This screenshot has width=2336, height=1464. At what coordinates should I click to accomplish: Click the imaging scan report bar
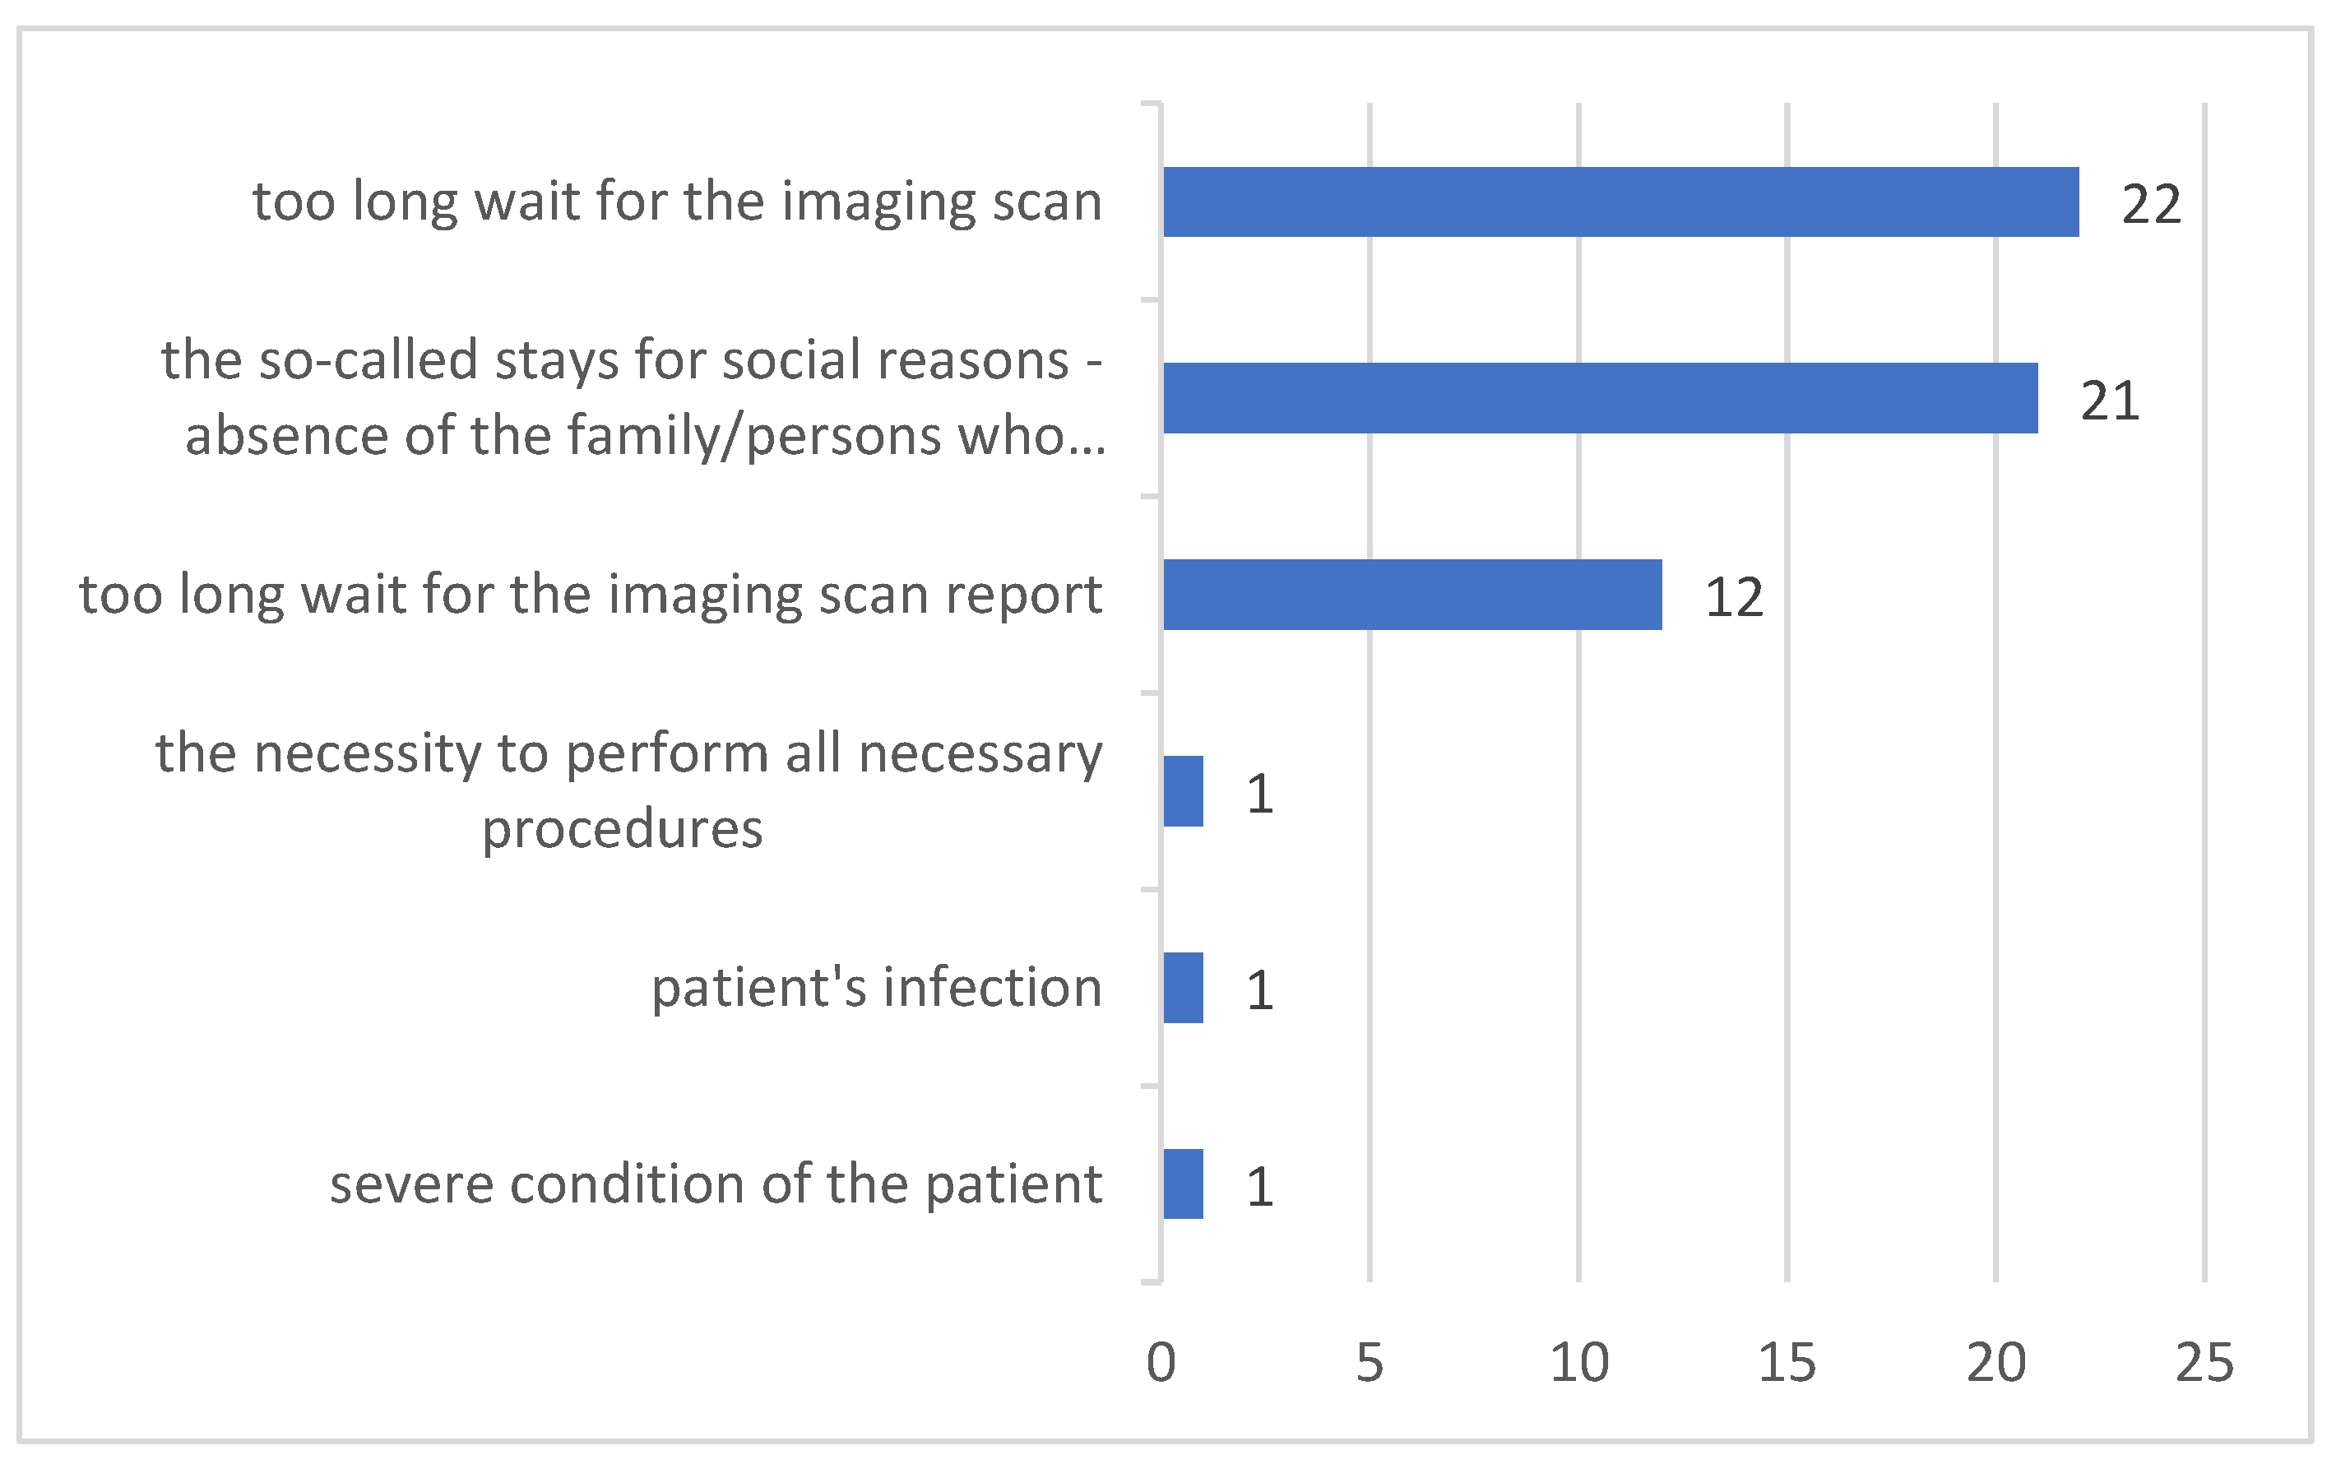point(1411,595)
